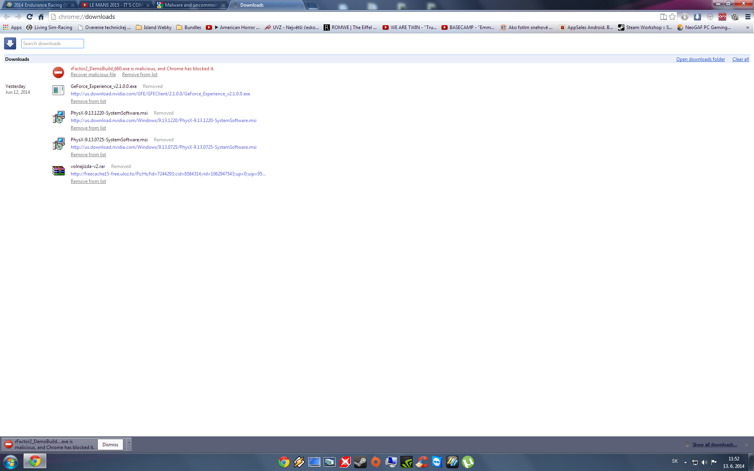754x471 pixels.
Task: Go to the browser home page
Action: click(x=41, y=16)
